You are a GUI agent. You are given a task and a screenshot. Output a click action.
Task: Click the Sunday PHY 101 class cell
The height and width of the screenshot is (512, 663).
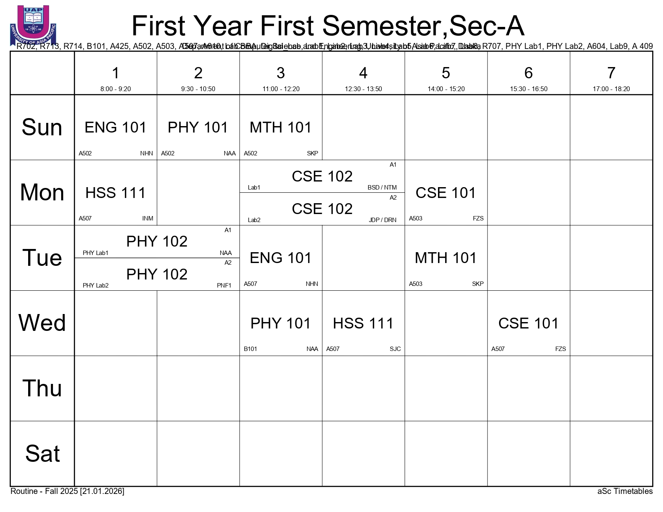click(198, 128)
